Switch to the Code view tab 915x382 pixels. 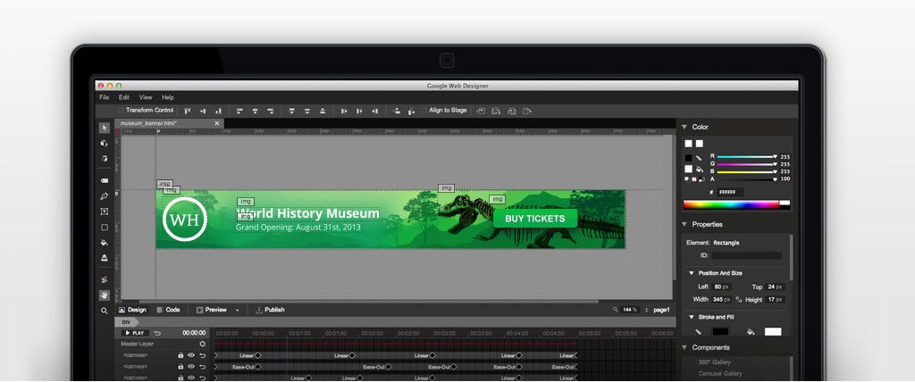pos(168,310)
